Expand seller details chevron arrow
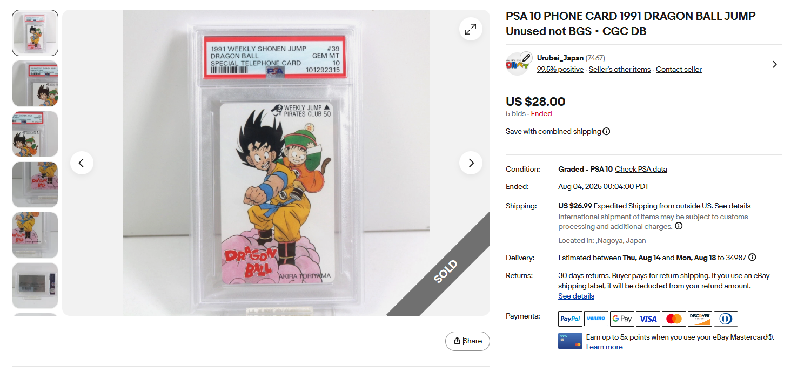 pos(774,64)
